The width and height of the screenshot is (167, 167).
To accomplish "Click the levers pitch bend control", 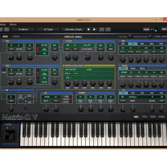I will [10, 135].
